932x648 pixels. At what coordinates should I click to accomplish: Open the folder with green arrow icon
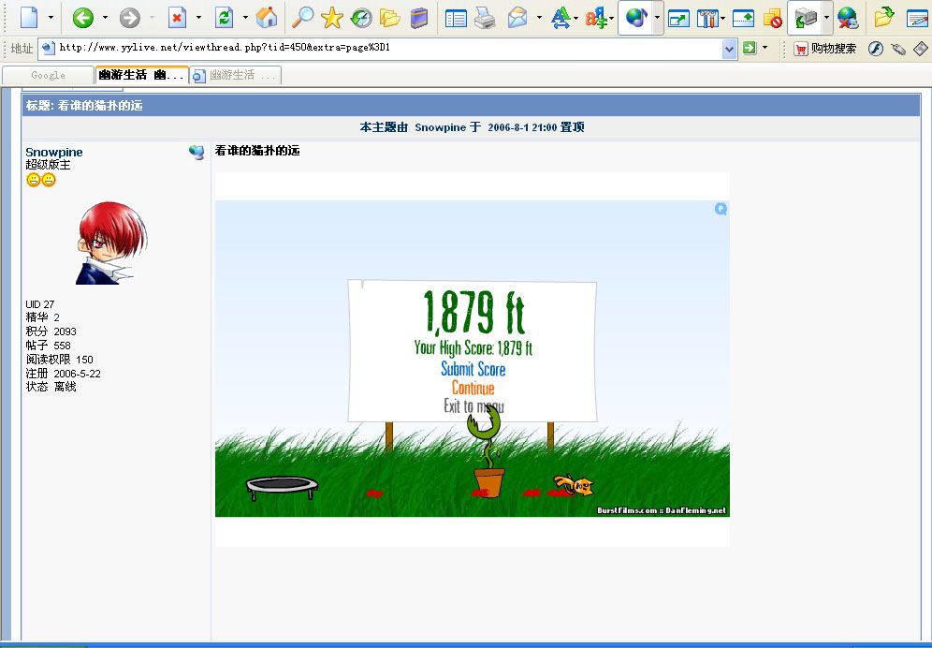click(x=884, y=17)
